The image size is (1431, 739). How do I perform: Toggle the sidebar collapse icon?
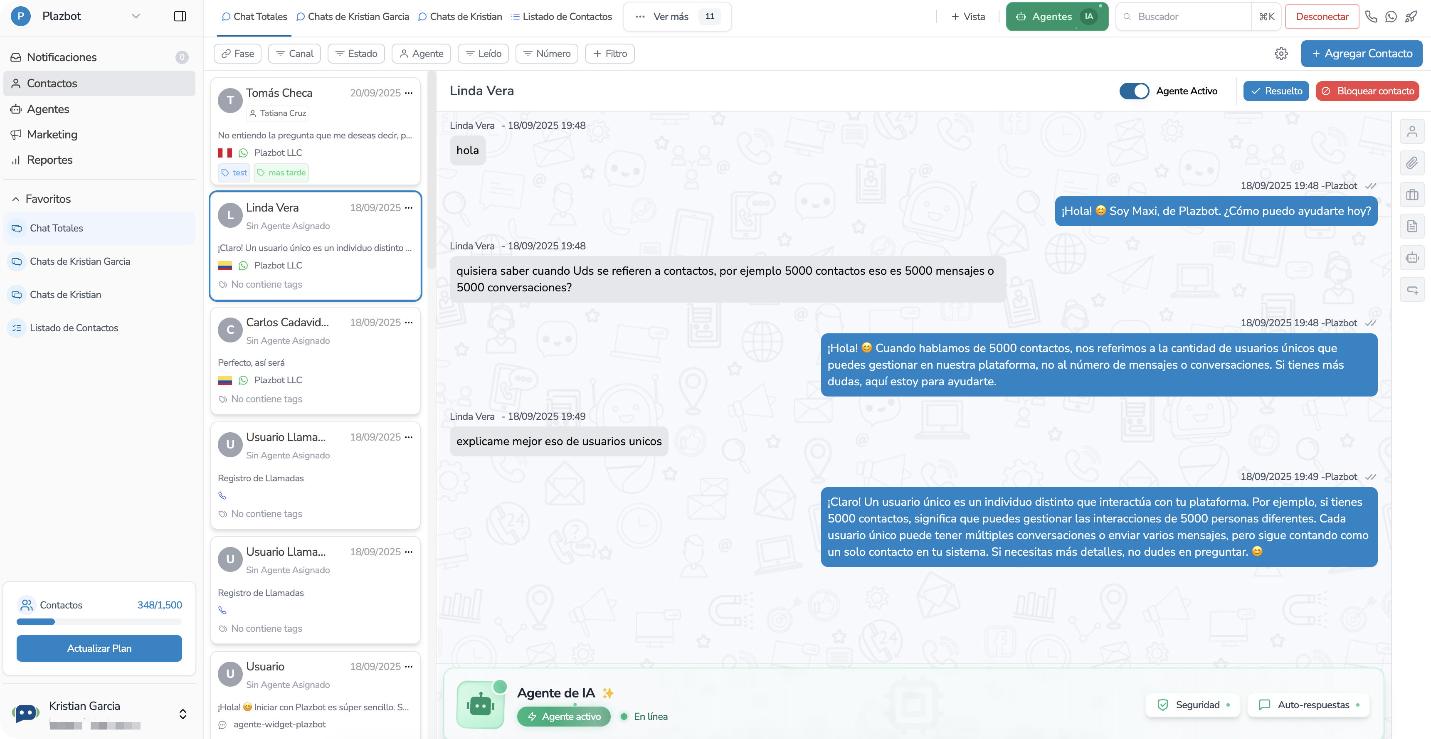point(180,16)
